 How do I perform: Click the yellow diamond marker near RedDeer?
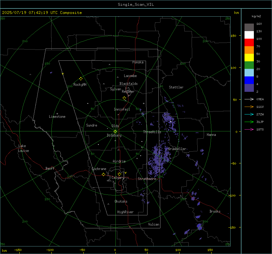click(125, 98)
